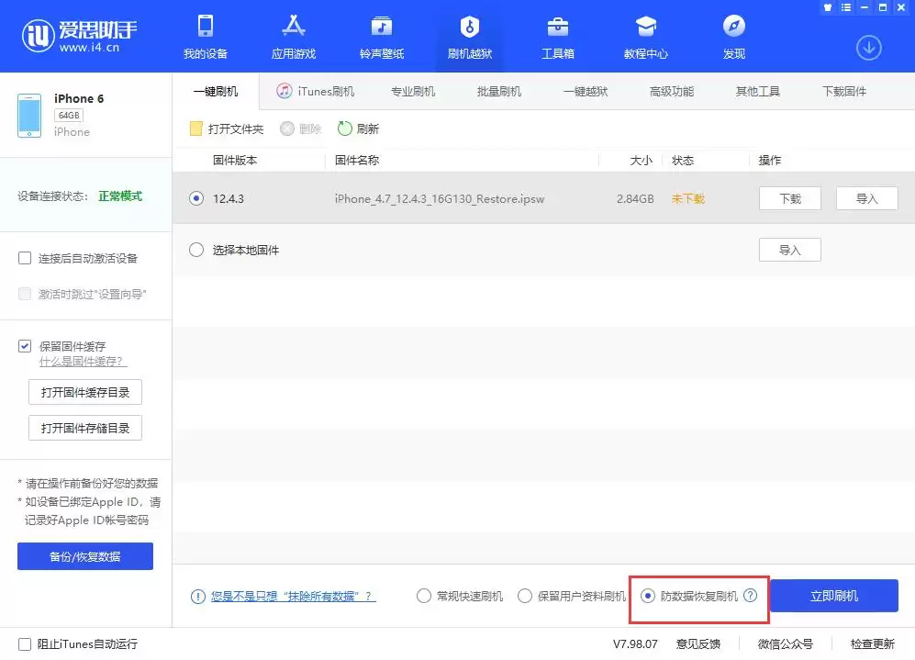The image size is (915, 660).
Task: Enable 阻止iTunes自动运行 checkbox
Action: pos(25,643)
